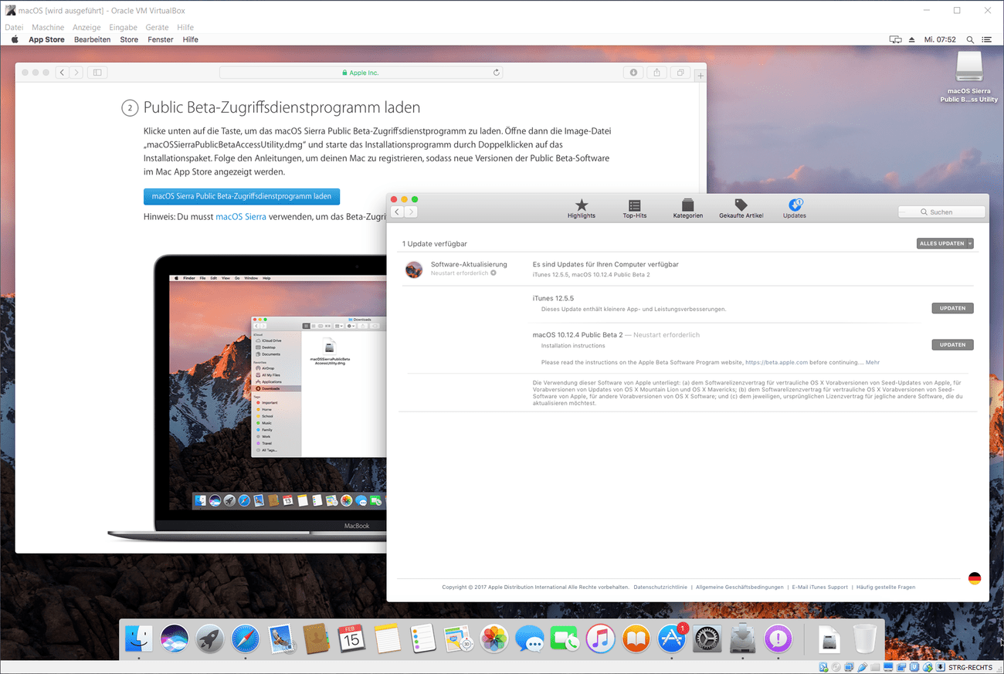Click the ALLES UPDATEN button

941,243
